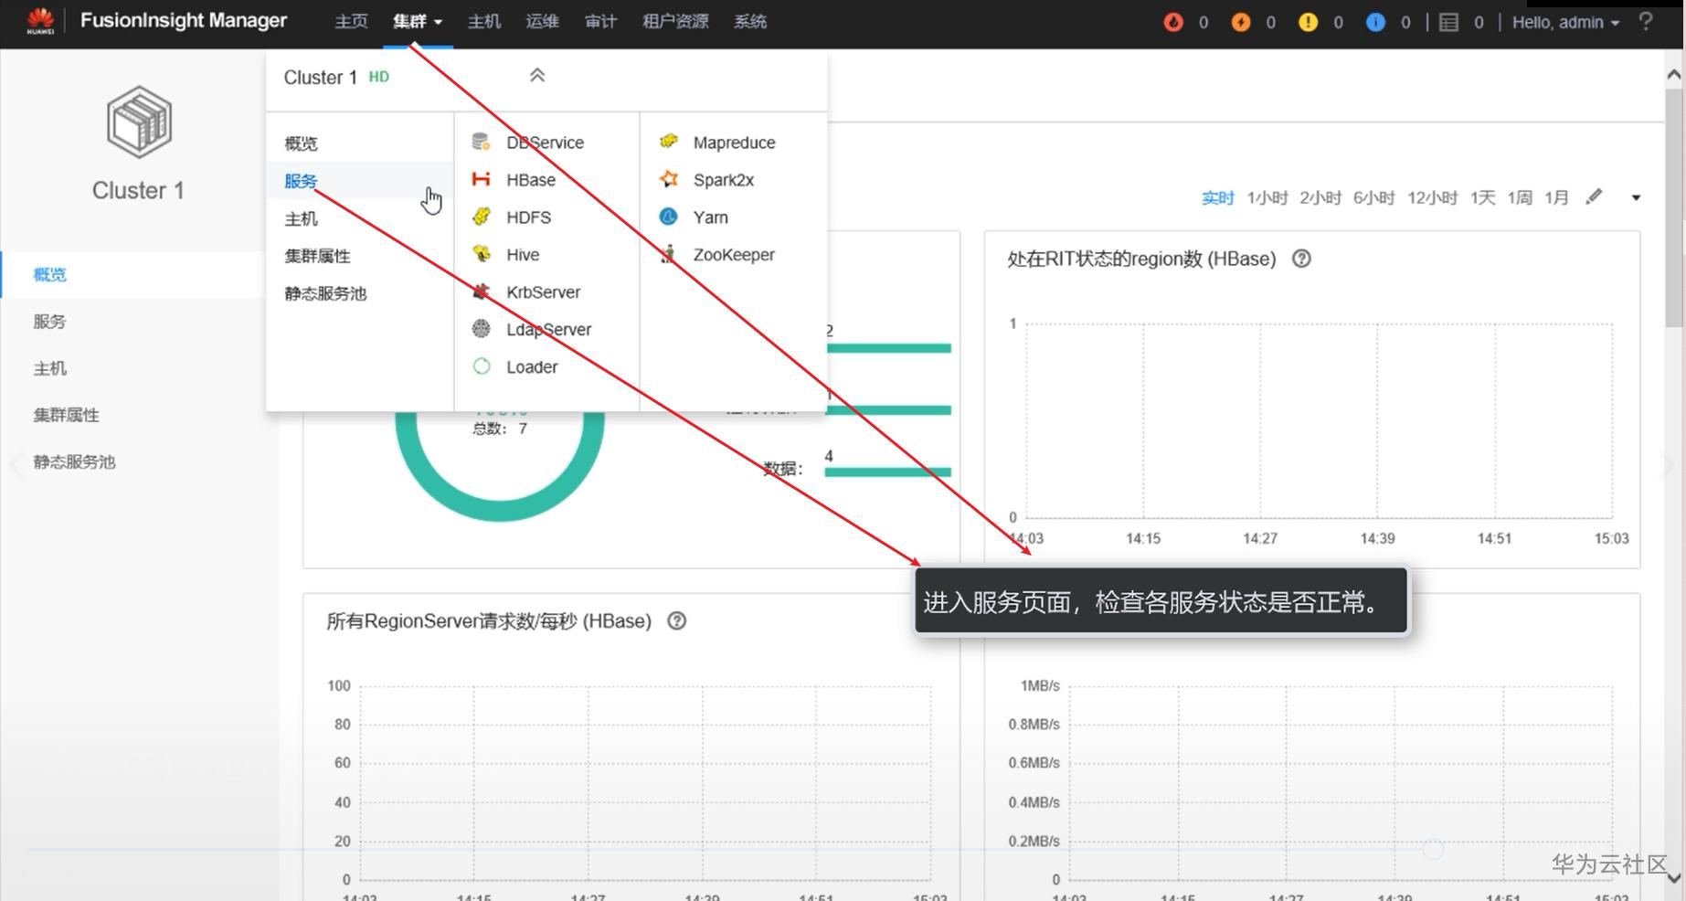
Task: Expand the chart options dropdown arrow
Action: point(1636,197)
